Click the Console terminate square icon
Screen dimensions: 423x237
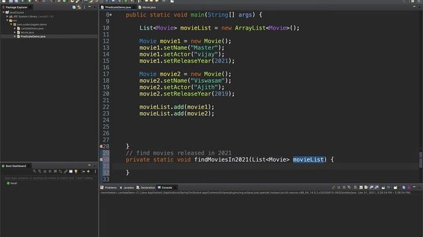pyautogui.click(x=339, y=188)
